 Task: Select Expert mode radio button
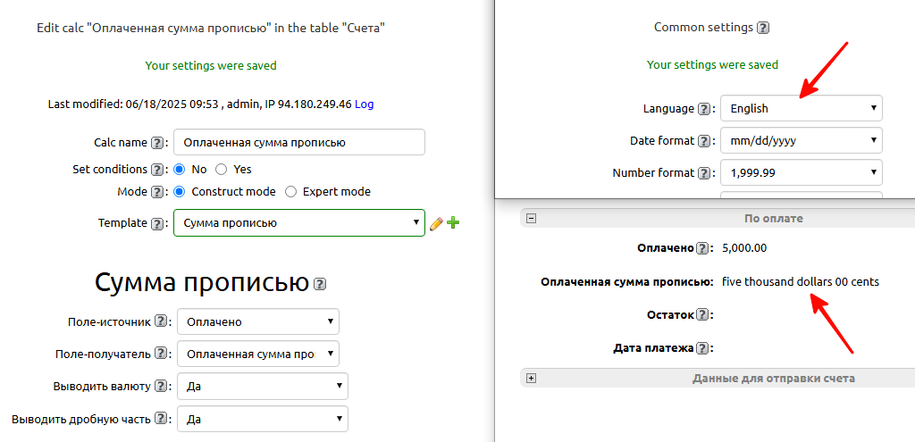[290, 192]
